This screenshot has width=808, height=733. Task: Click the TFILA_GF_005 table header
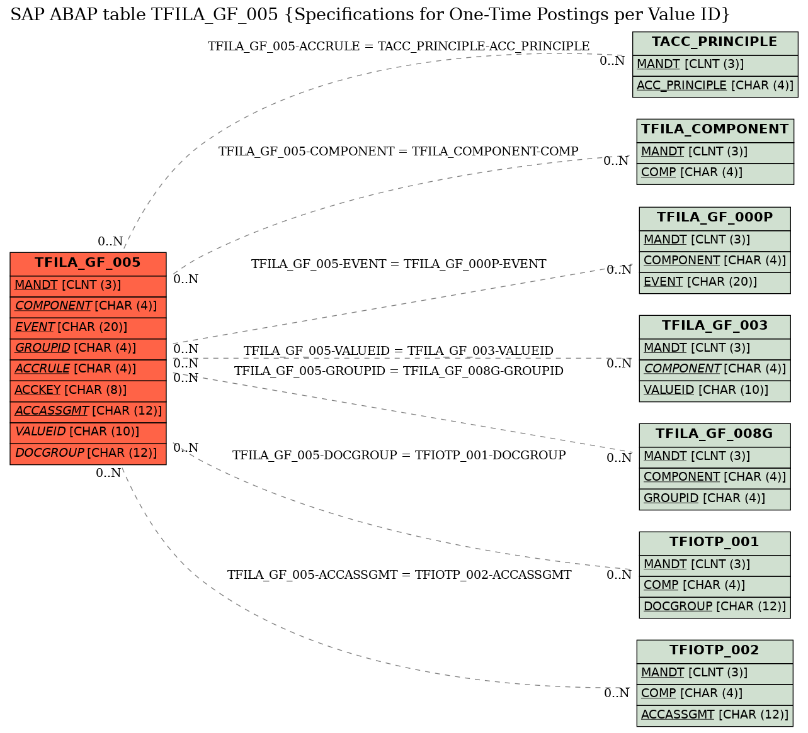click(88, 263)
